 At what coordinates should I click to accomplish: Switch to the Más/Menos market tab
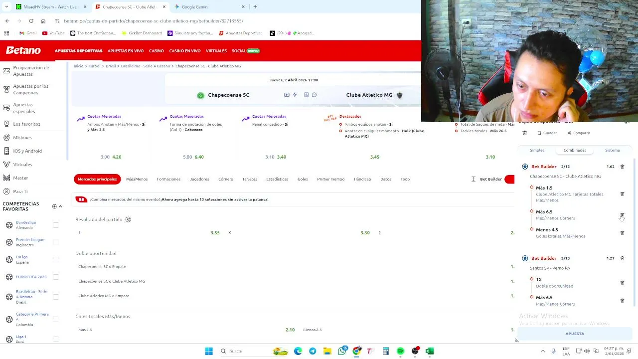pyautogui.click(x=137, y=179)
